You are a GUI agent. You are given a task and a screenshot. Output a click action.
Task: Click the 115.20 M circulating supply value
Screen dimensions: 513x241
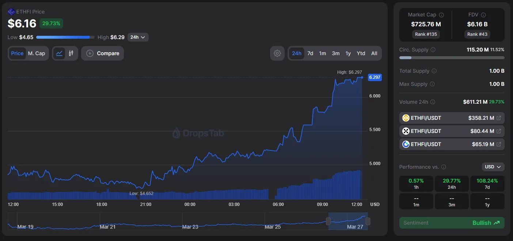point(478,50)
